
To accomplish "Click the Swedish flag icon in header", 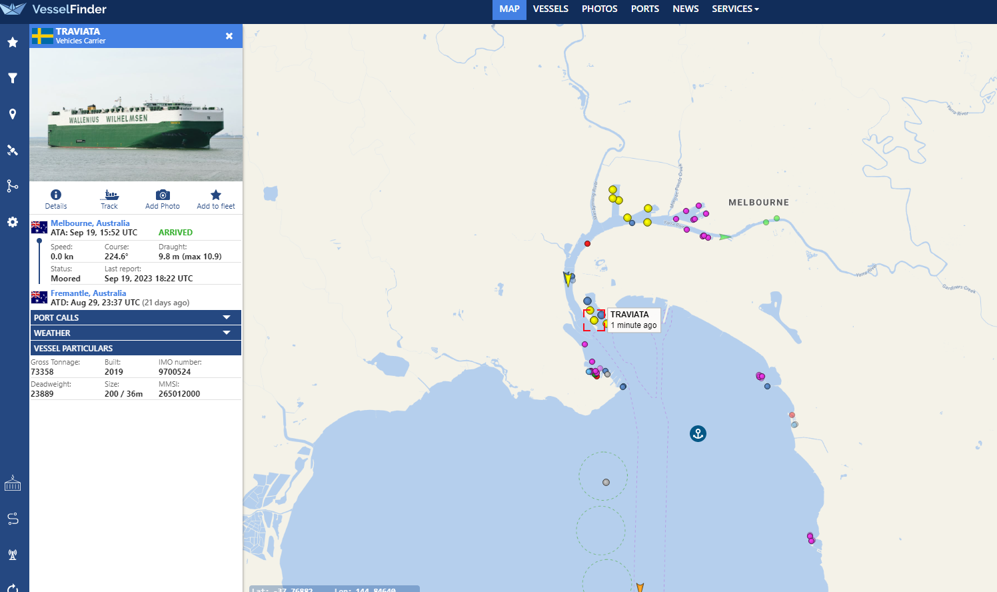I will click(x=43, y=36).
